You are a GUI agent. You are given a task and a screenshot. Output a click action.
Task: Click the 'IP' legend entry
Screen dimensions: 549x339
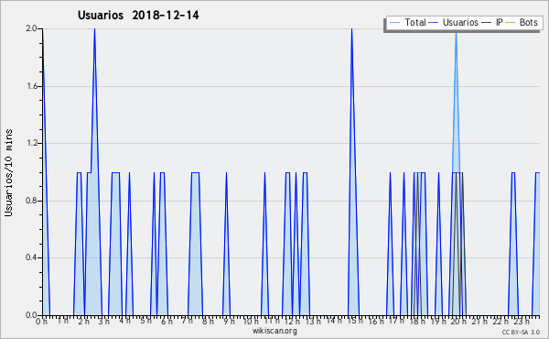tap(492, 22)
